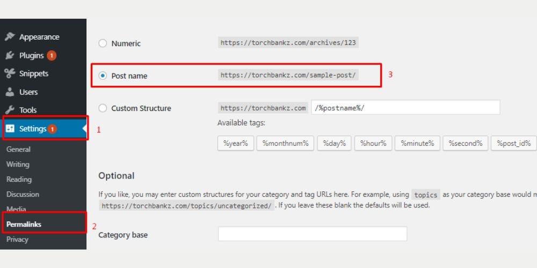
Task: Add the %monthnum% tag to structure
Action: 285,143
